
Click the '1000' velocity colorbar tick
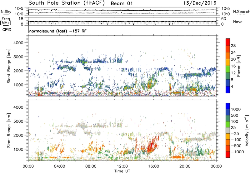pyautogui.click(x=236, y=109)
